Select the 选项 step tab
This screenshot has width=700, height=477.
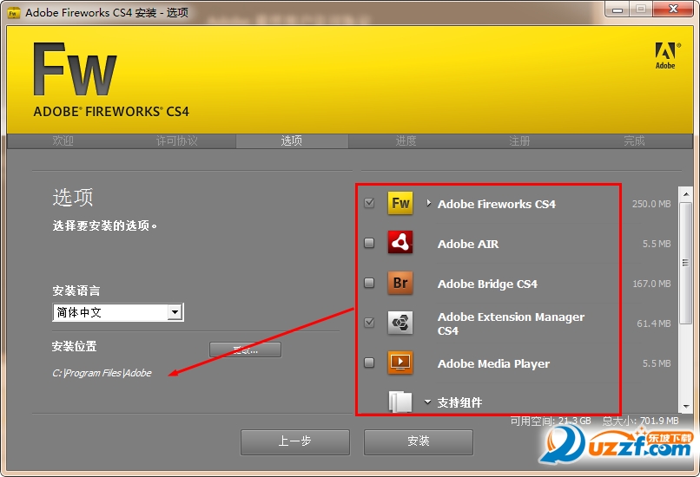coord(292,140)
